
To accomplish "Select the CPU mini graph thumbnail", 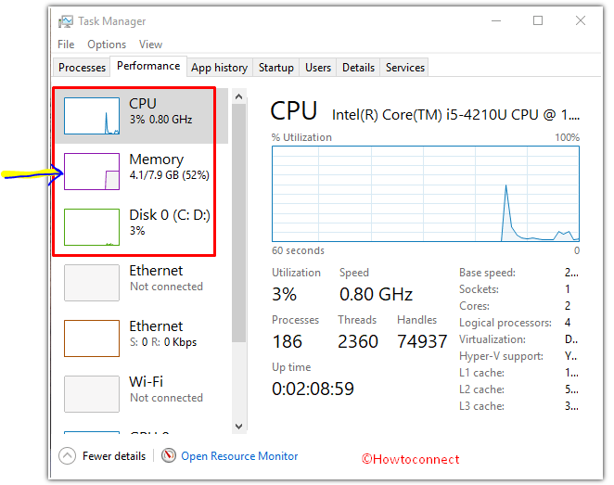I will point(92,116).
